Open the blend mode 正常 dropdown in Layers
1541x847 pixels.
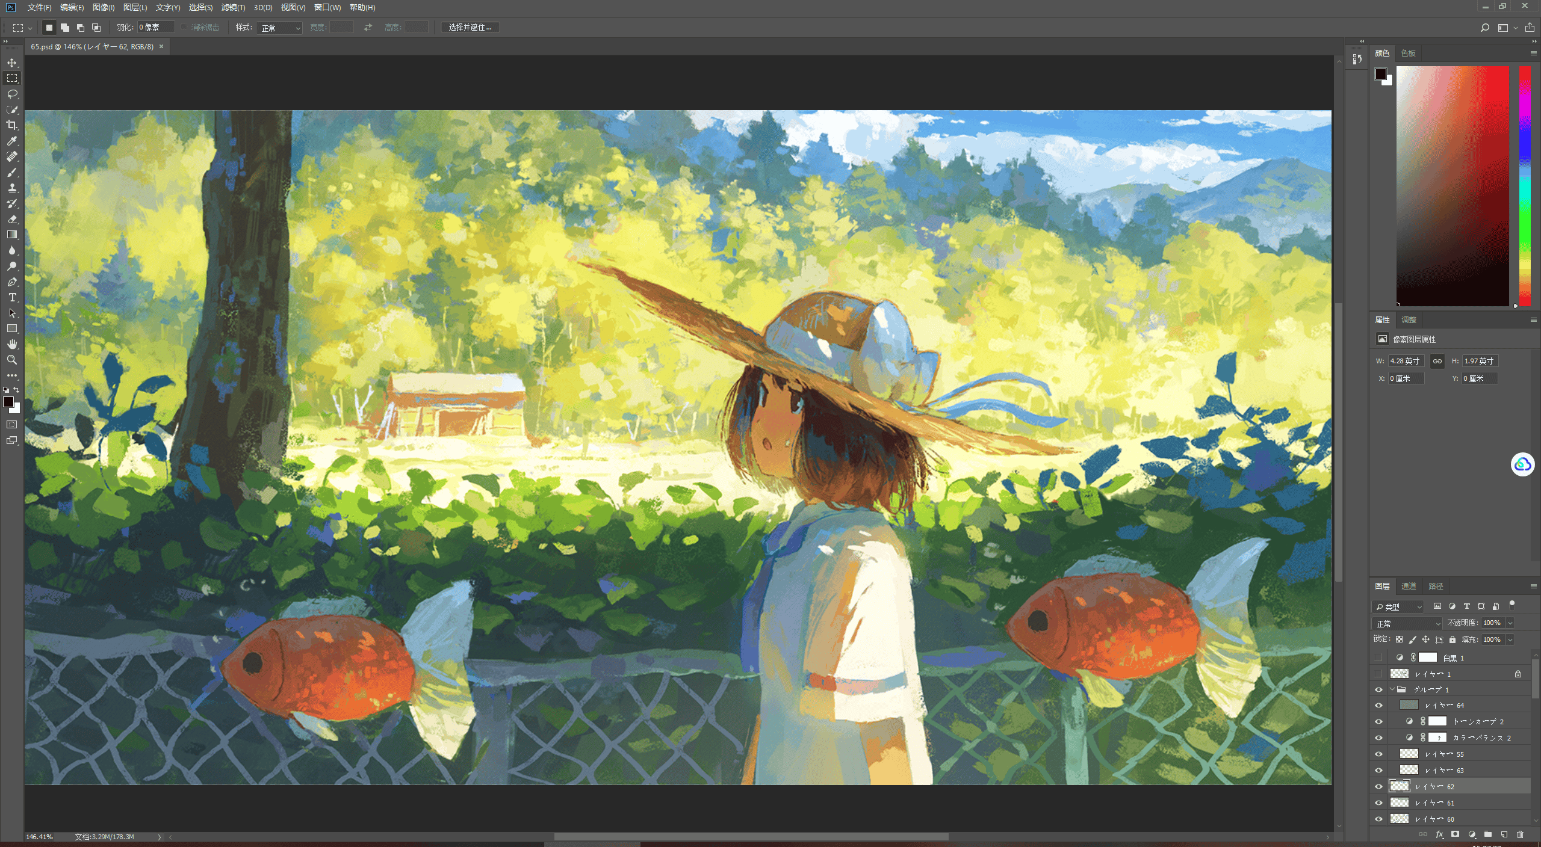(x=1407, y=623)
